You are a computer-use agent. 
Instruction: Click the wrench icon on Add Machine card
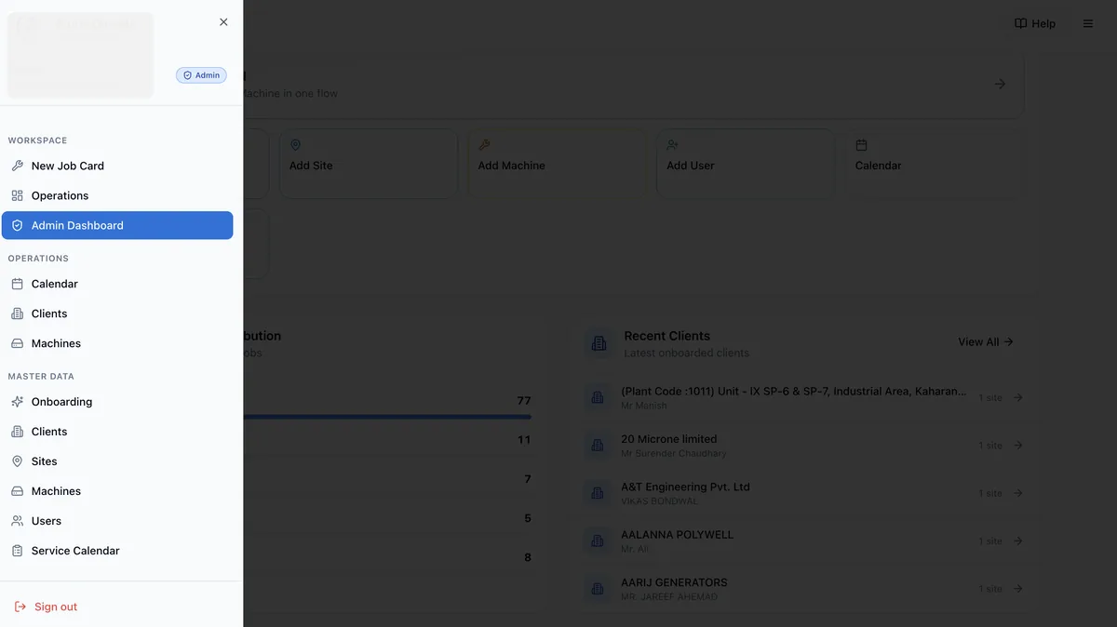click(x=484, y=145)
